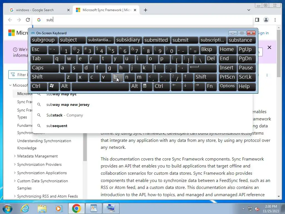This screenshot has height=214, width=285.
Task: Switch to the Microsoft Sync Framework tab
Action: click(x=106, y=10)
